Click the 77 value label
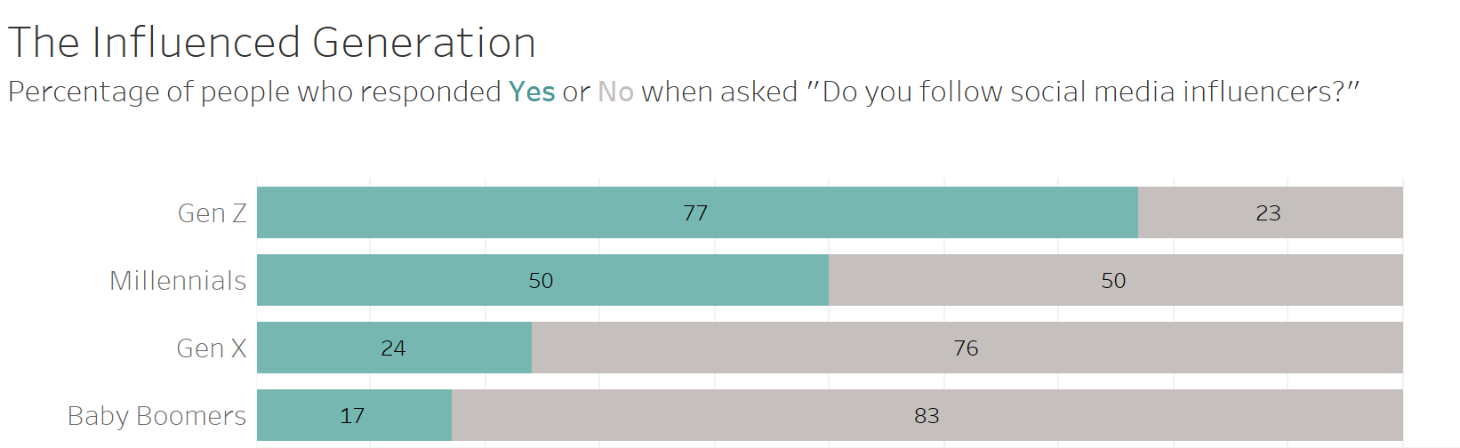Viewport: 1460px width, 448px height. pos(695,213)
